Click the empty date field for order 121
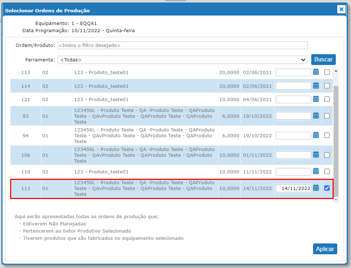 click(x=293, y=99)
